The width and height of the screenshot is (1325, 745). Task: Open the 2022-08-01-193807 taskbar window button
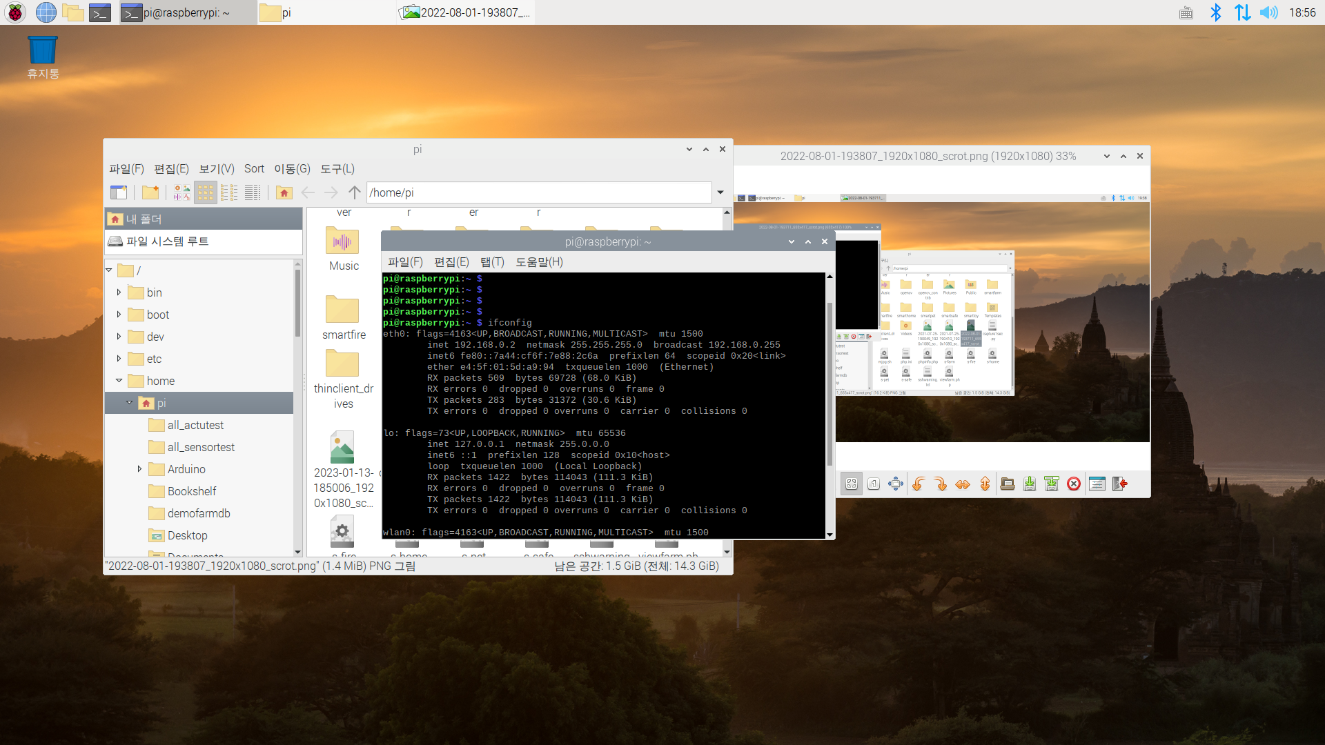click(467, 12)
